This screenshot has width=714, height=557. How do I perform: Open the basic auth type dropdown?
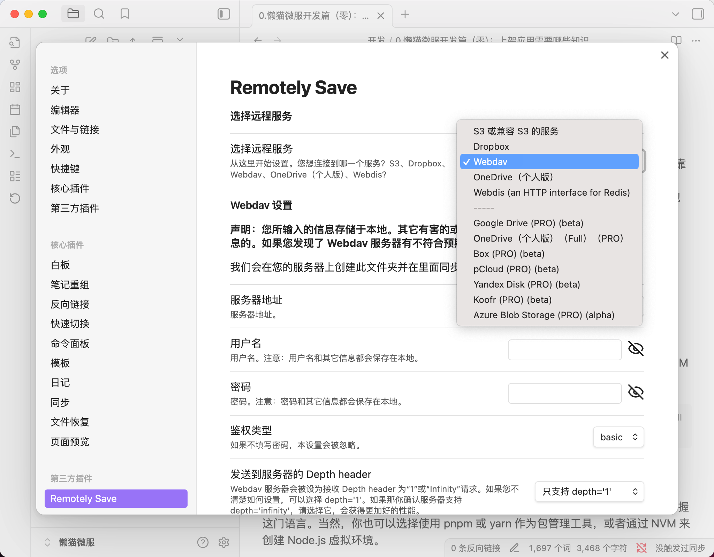tap(618, 437)
